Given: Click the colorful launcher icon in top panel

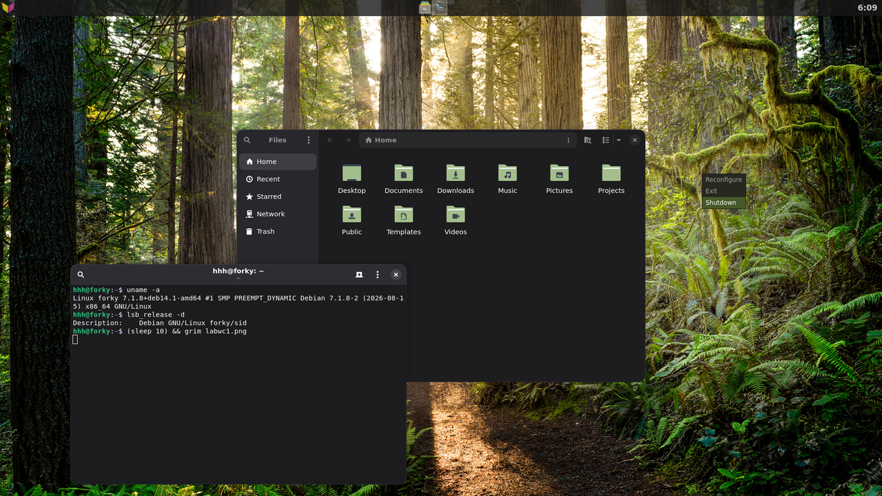Looking at the screenshot, I should point(8,8).
